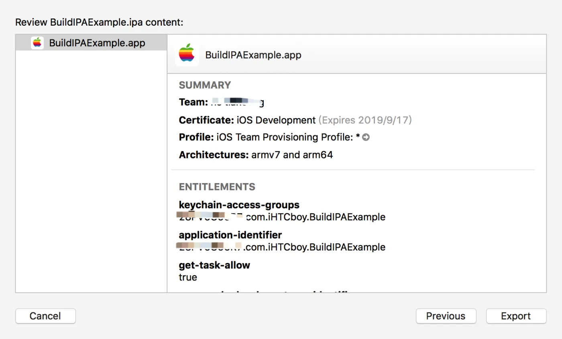Click the certificate expiry date text
The image size is (562, 339).
[x=365, y=120]
